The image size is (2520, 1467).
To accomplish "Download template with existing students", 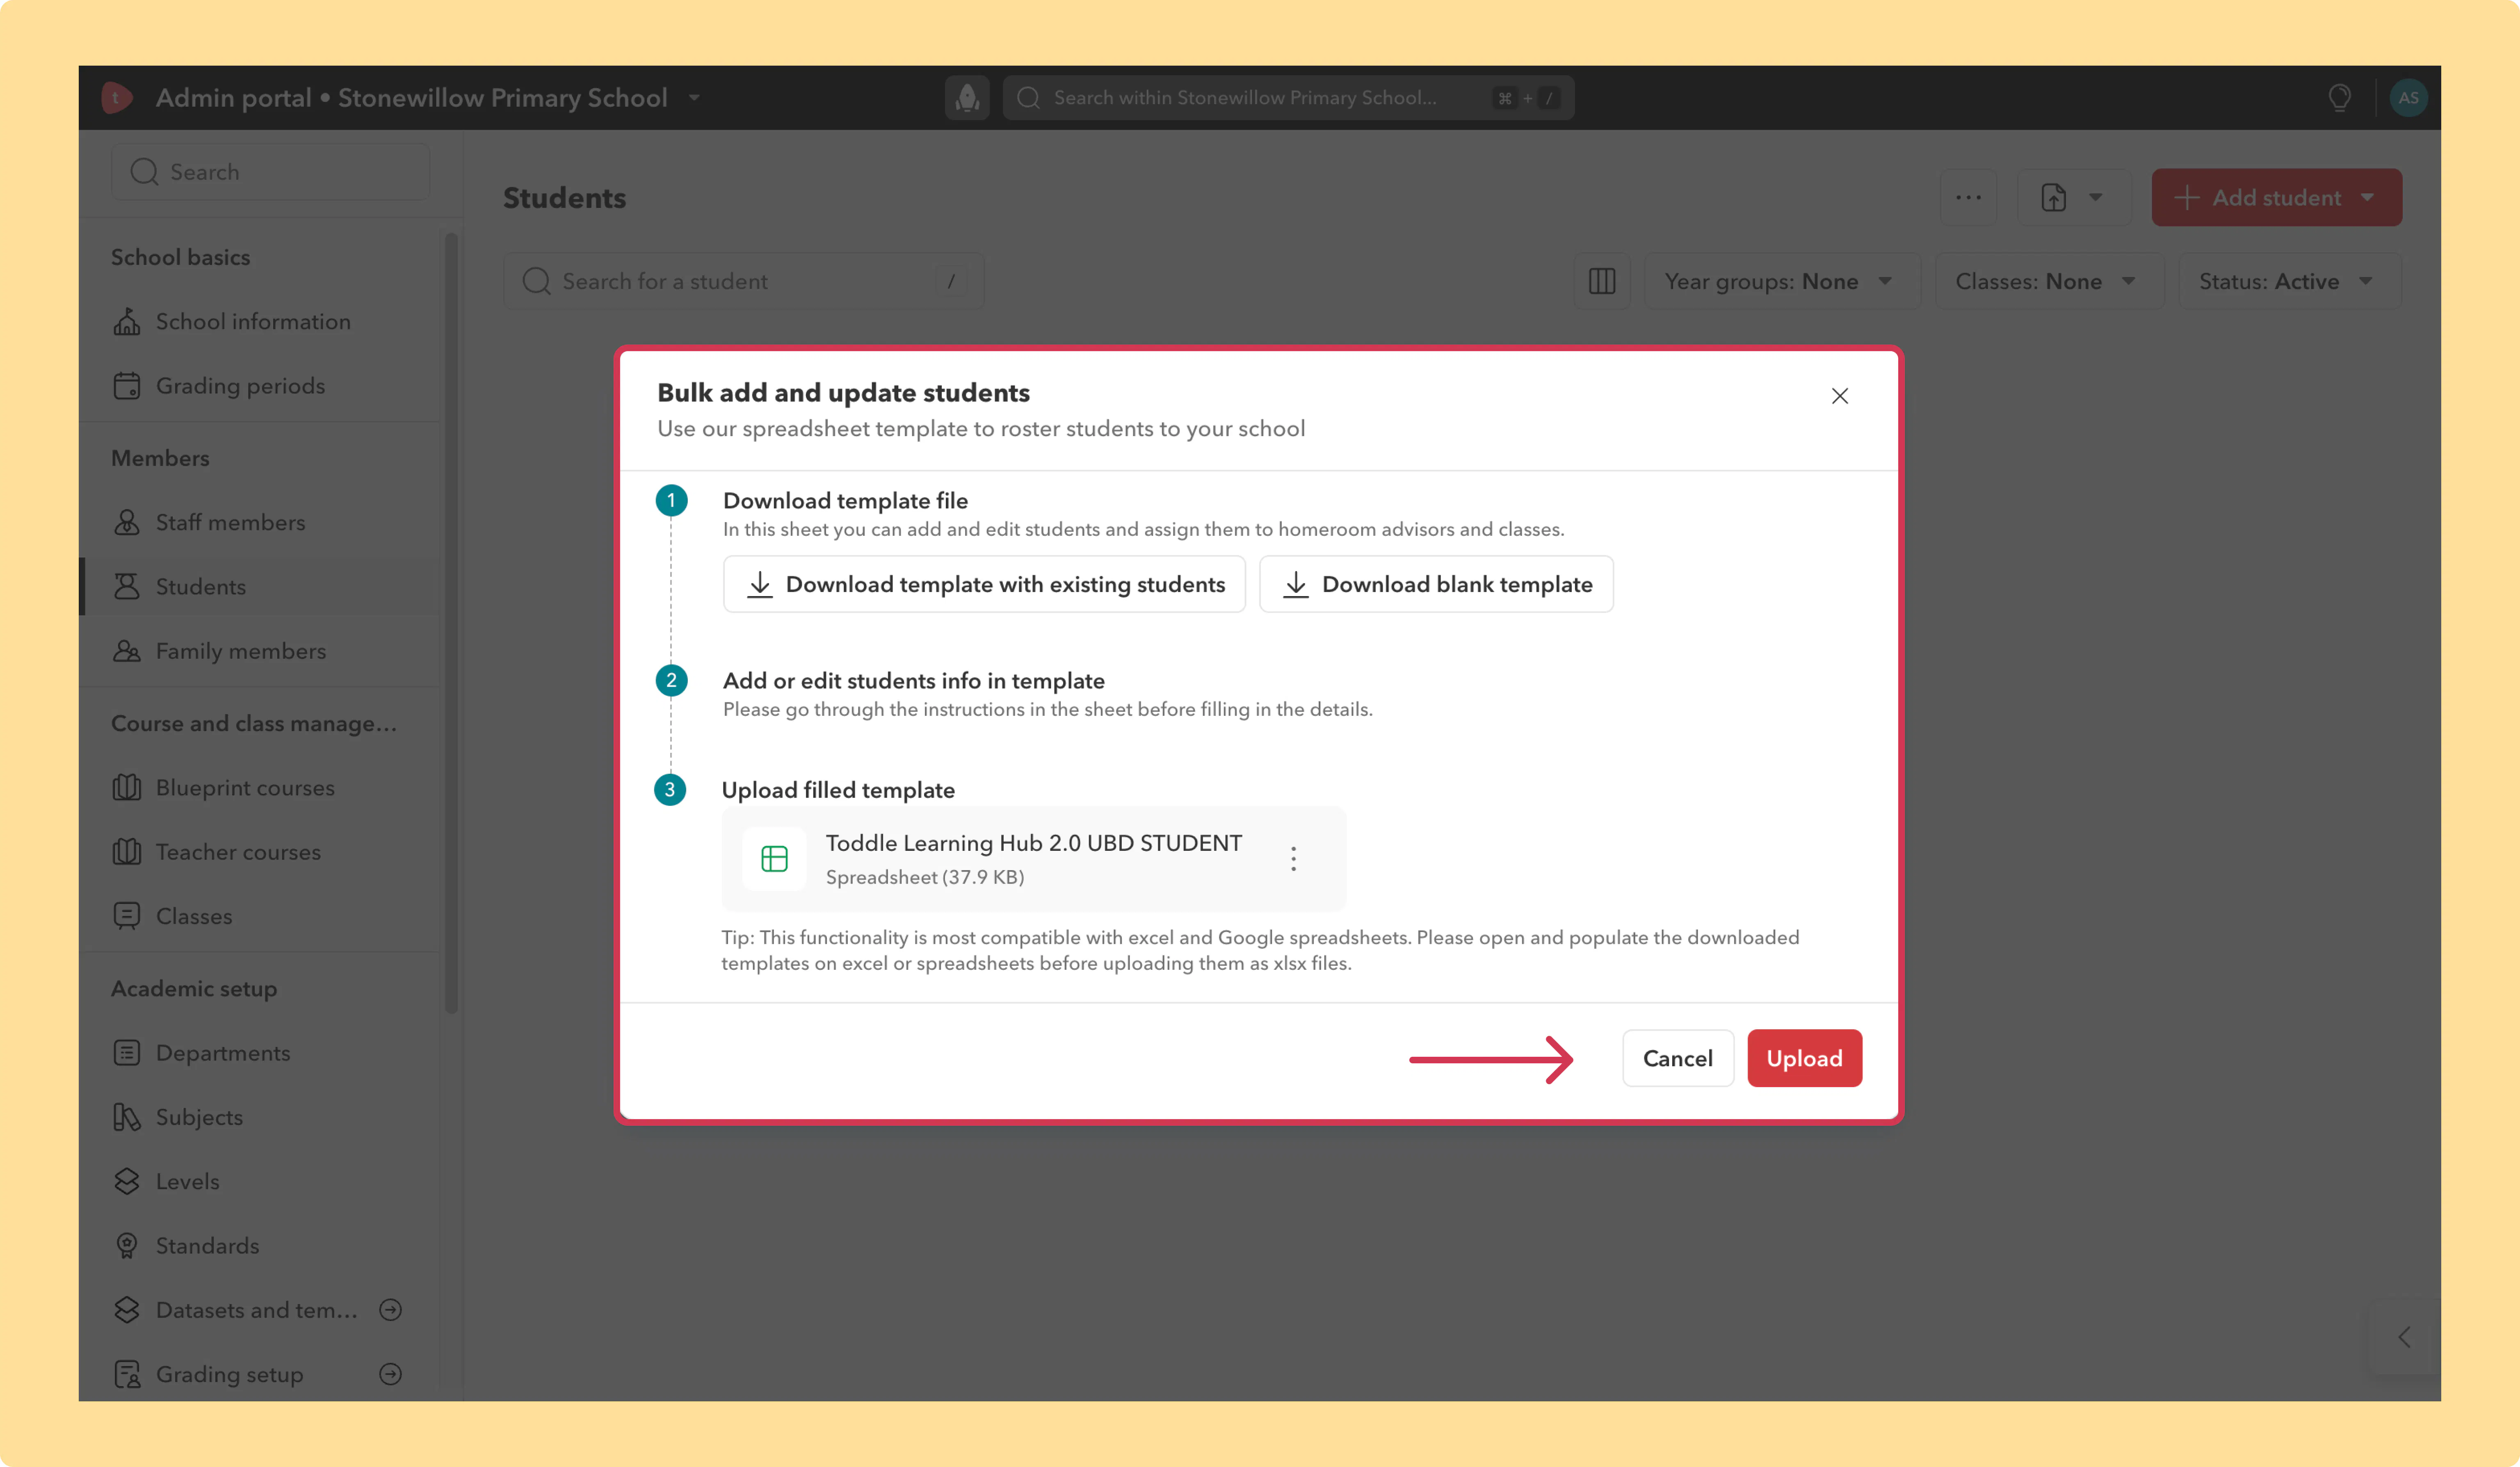I will point(984,584).
